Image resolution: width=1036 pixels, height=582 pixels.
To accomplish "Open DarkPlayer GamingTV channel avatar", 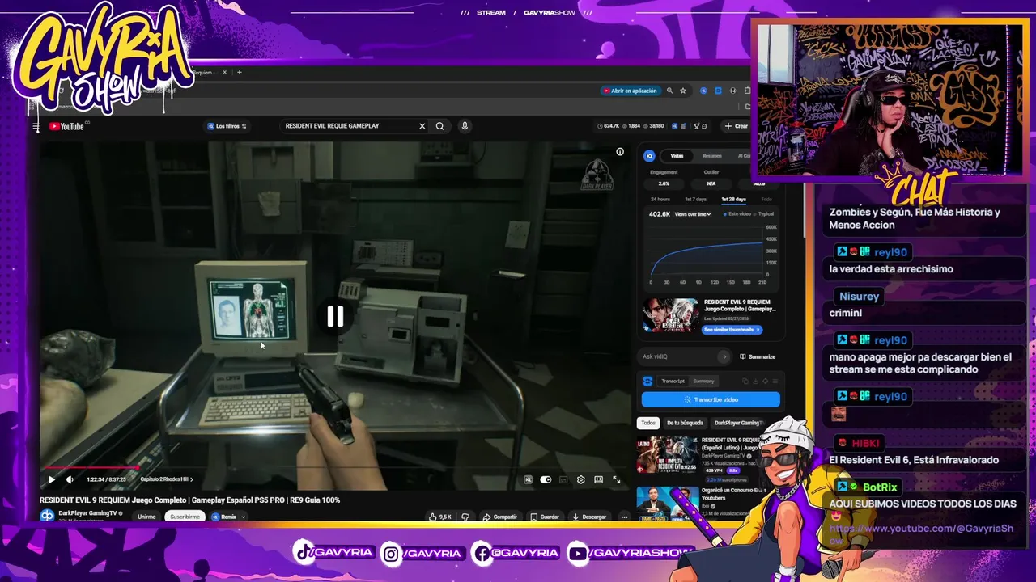I will click(47, 516).
